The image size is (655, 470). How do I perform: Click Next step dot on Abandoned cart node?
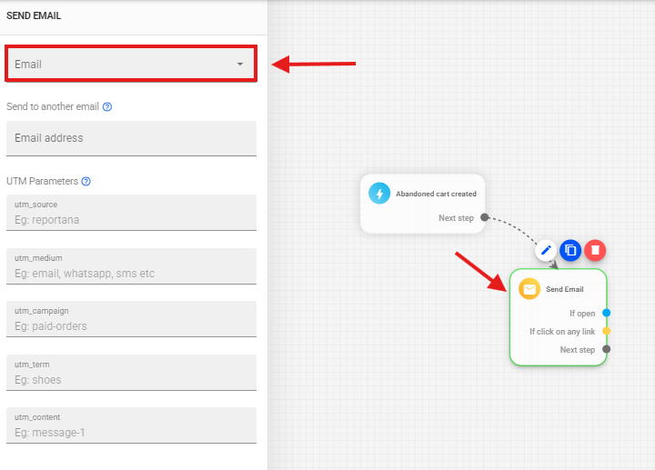click(485, 218)
